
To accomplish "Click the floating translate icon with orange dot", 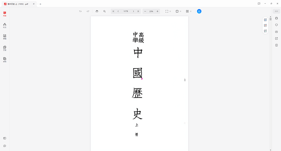I will 265,25.
